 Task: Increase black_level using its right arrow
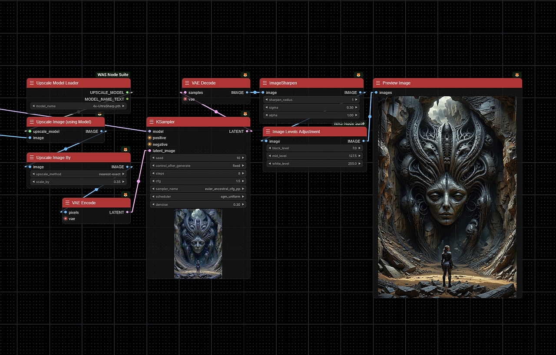point(360,148)
